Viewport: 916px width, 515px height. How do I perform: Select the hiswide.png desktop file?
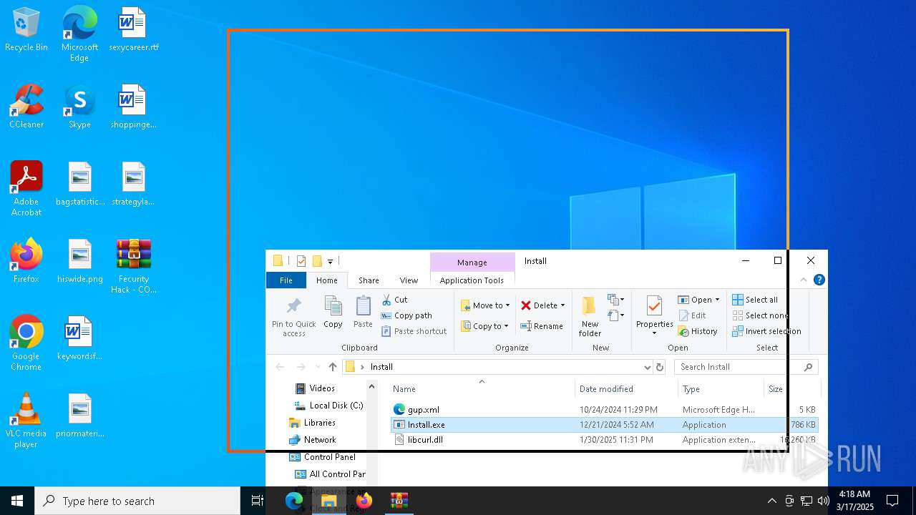click(79, 262)
